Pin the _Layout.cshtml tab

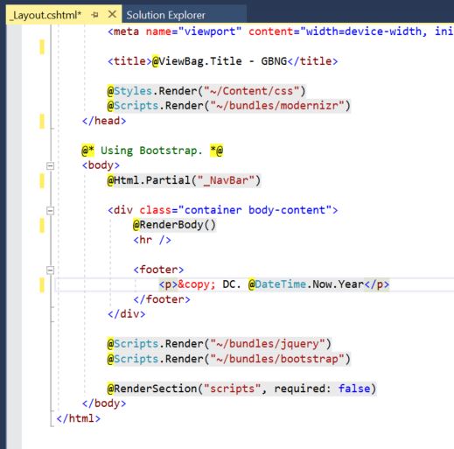(x=94, y=15)
